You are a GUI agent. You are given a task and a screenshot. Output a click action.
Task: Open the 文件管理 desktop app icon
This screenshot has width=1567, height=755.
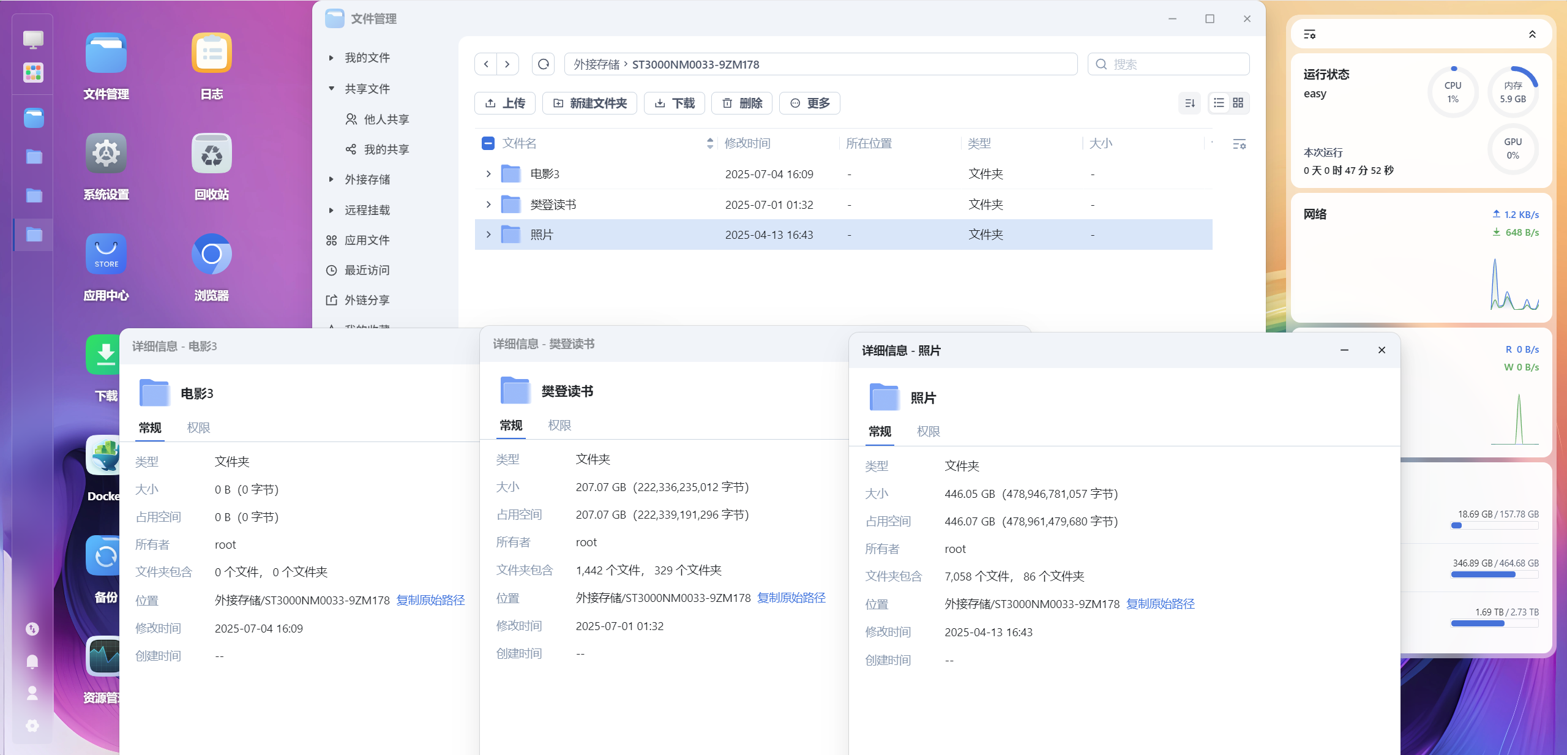(x=106, y=53)
